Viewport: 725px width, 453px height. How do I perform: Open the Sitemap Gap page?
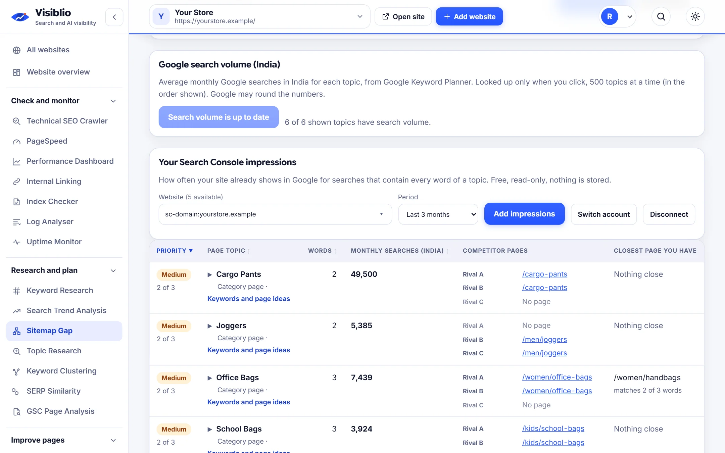tap(64, 331)
